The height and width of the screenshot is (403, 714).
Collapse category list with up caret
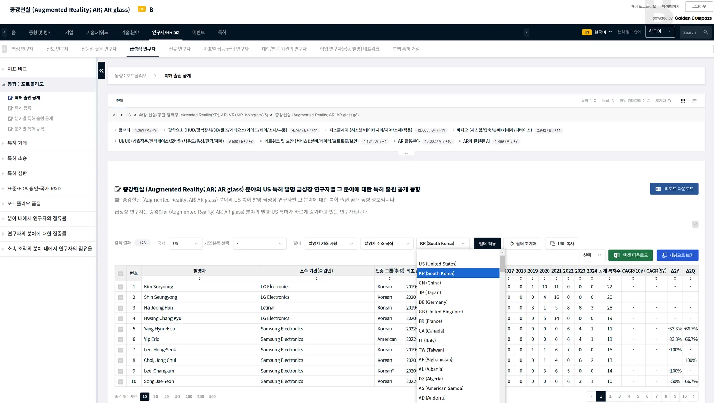pyautogui.click(x=406, y=153)
